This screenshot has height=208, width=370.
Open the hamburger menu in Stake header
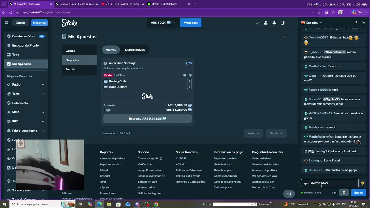(x=6, y=23)
